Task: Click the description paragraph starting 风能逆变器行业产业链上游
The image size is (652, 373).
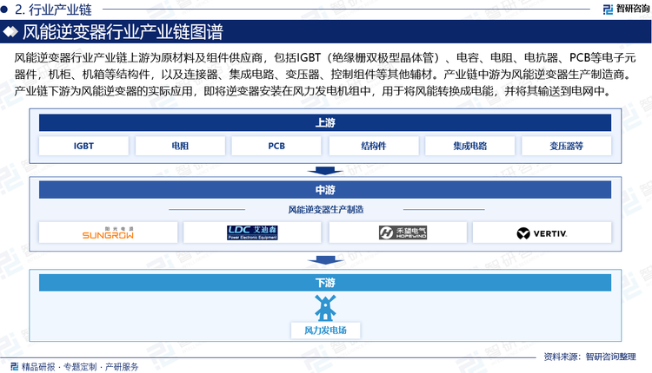Action: tap(325, 75)
